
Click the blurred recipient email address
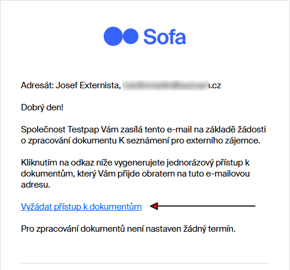(x=166, y=85)
